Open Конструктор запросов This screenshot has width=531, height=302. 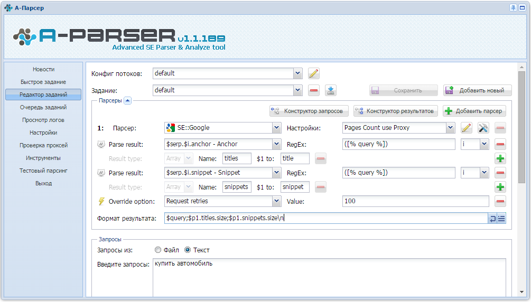[309, 111]
